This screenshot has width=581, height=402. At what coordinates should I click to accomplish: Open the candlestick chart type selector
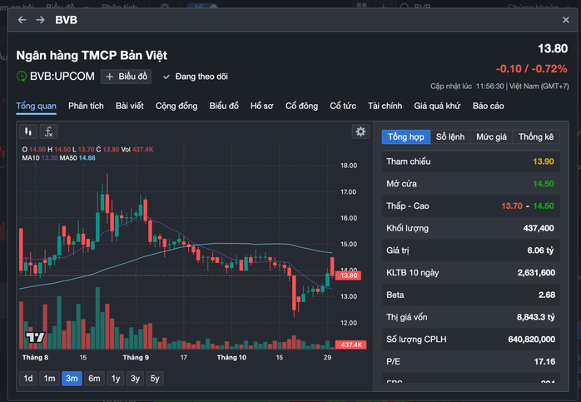coord(28,132)
